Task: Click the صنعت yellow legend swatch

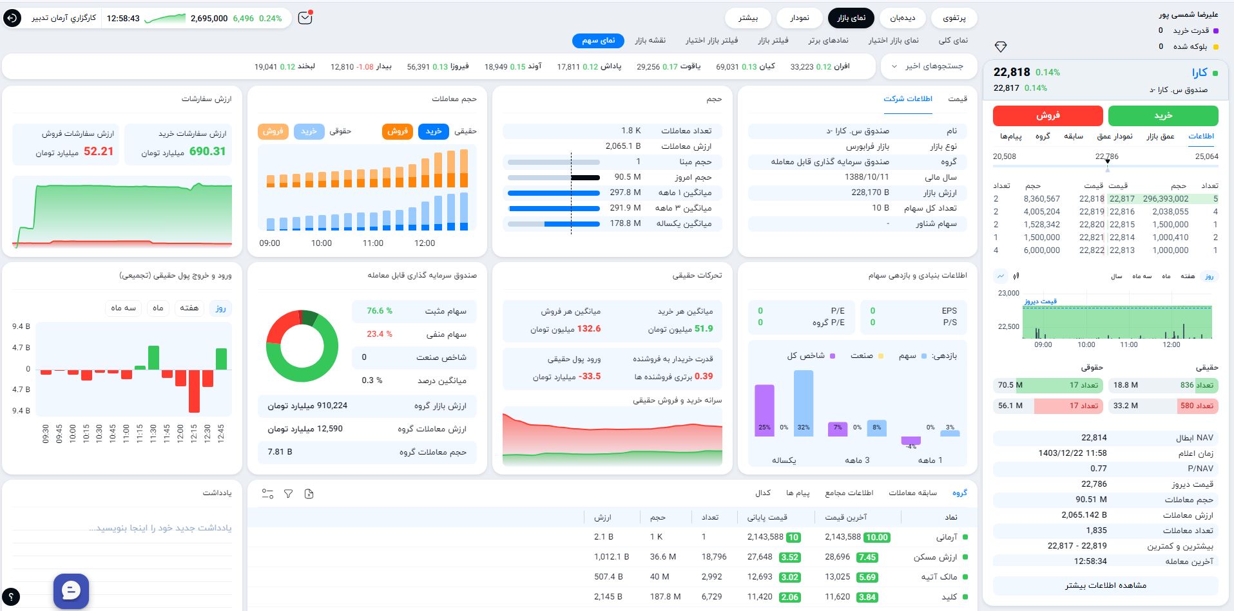Action: (881, 356)
